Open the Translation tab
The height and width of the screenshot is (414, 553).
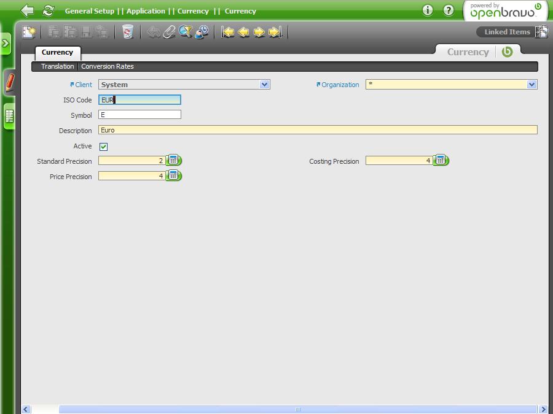point(57,66)
